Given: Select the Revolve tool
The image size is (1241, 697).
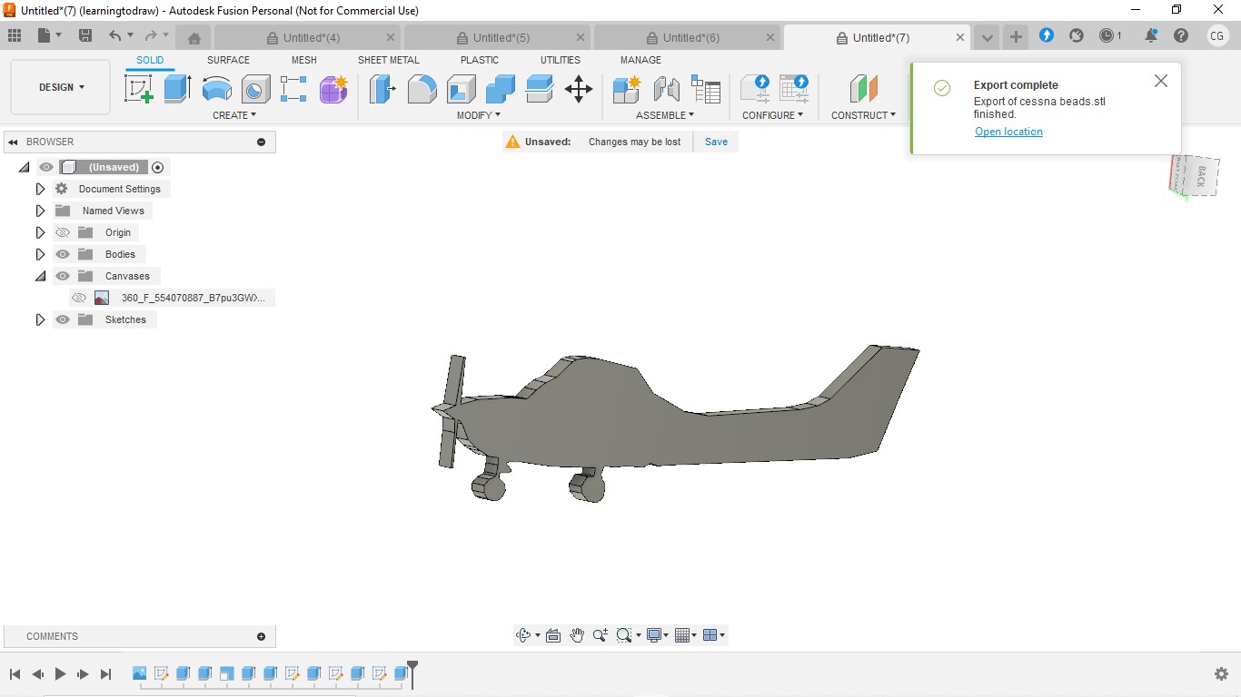Looking at the screenshot, I should tap(216, 89).
